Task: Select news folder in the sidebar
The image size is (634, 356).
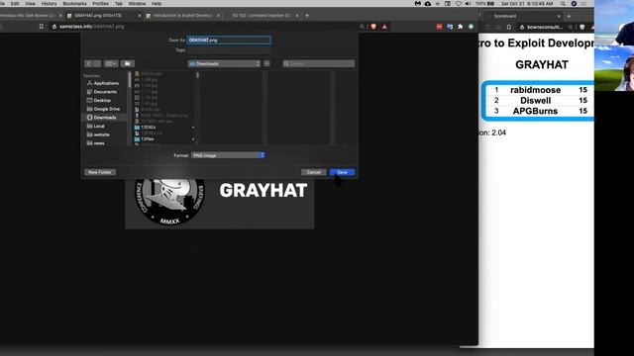Action: point(95,143)
